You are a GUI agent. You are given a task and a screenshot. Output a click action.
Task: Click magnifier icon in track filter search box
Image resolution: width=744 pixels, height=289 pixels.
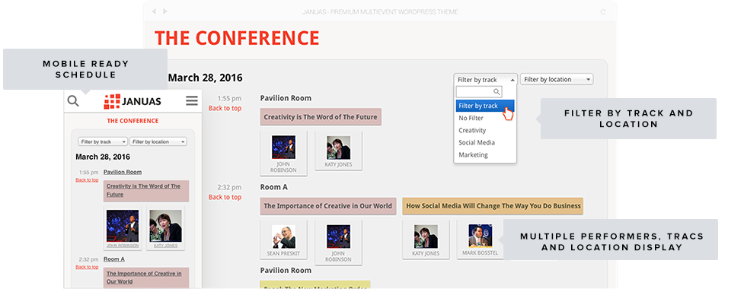[x=497, y=92]
